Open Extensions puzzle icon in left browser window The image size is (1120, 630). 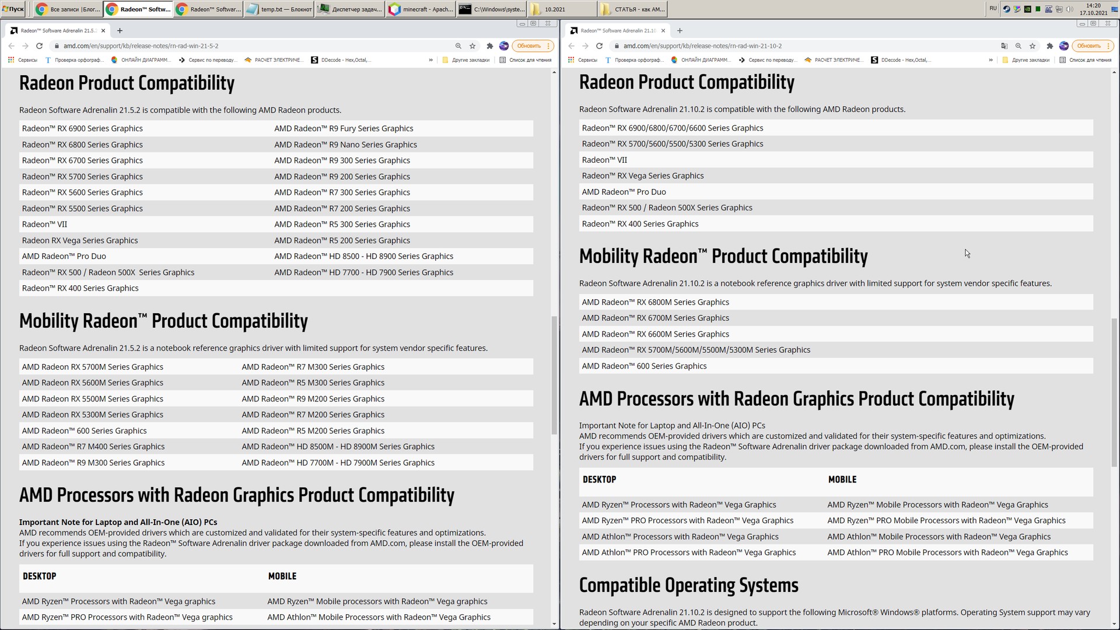click(489, 46)
